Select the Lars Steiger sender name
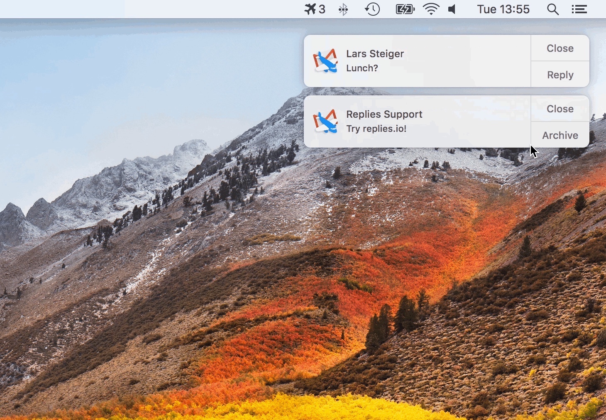Screen dimensions: 606x420 [375, 53]
